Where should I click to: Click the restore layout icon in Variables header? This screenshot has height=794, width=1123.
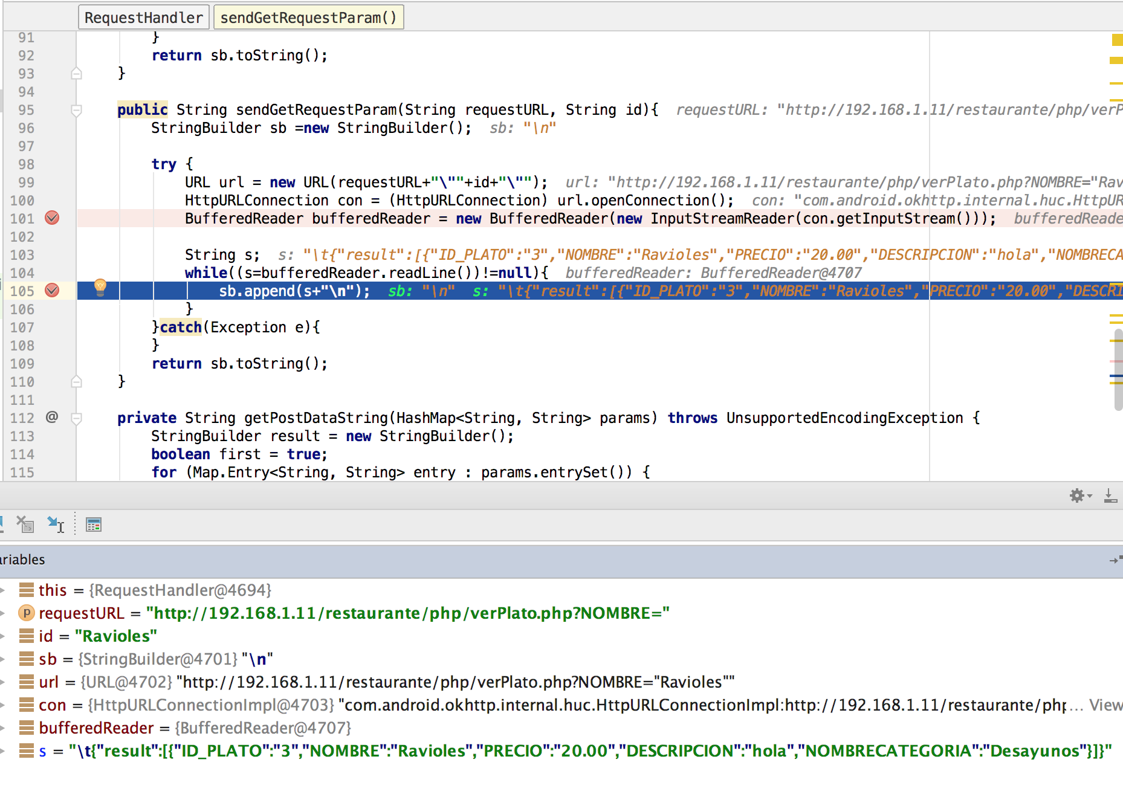tap(1115, 560)
